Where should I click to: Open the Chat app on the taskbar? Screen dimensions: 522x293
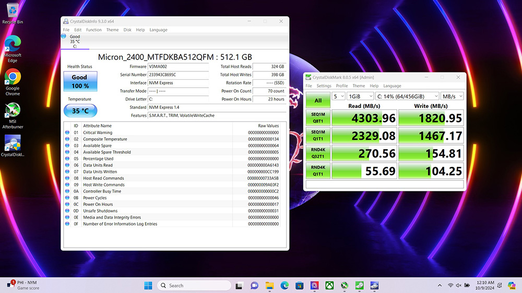[x=254, y=285]
